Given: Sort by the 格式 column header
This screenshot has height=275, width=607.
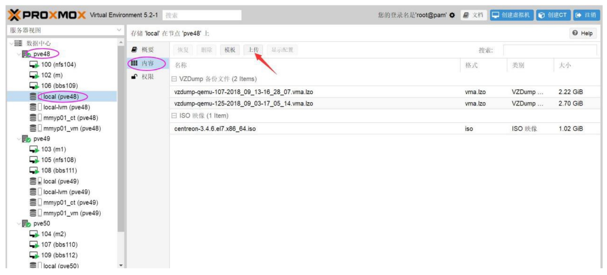Looking at the screenshot, I should coord(483,66).
